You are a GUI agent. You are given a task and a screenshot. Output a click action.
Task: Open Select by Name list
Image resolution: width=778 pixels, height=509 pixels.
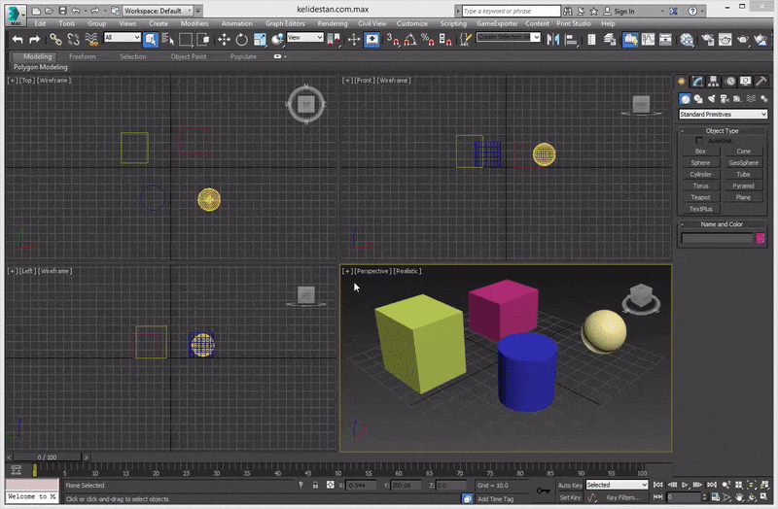point(168,39)
